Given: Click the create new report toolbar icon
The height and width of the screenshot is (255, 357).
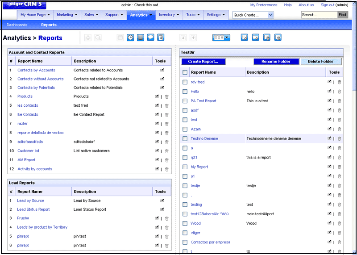Looking at the screenshot, I should [x=245, y=38].
